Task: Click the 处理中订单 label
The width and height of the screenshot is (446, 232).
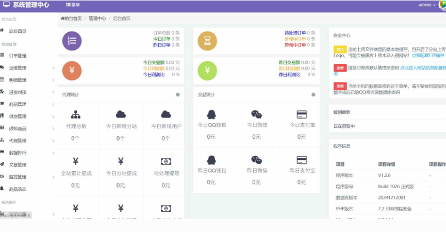Action: coord(295,39)
